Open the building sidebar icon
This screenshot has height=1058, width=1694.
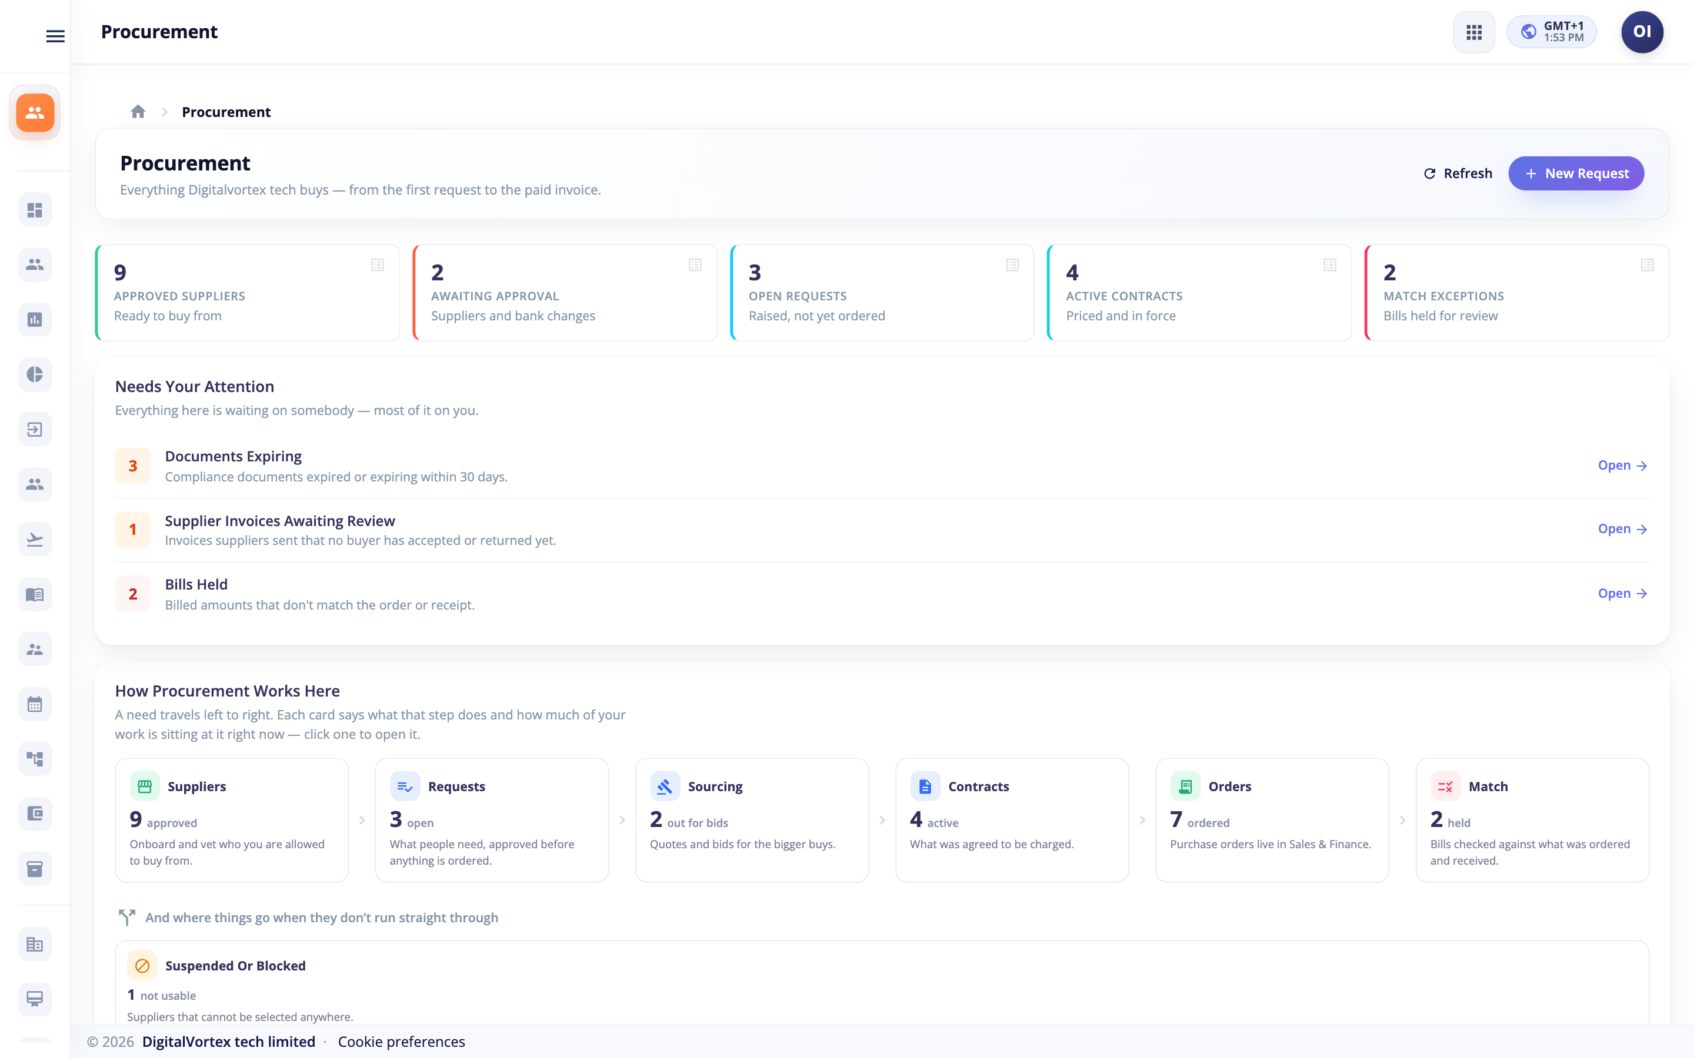[35, 944]
